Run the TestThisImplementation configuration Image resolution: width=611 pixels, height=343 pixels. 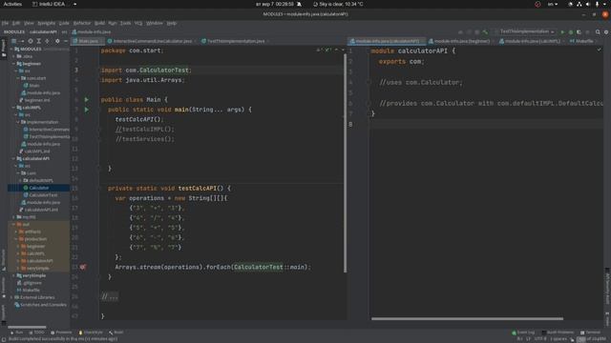coord(562,31)
